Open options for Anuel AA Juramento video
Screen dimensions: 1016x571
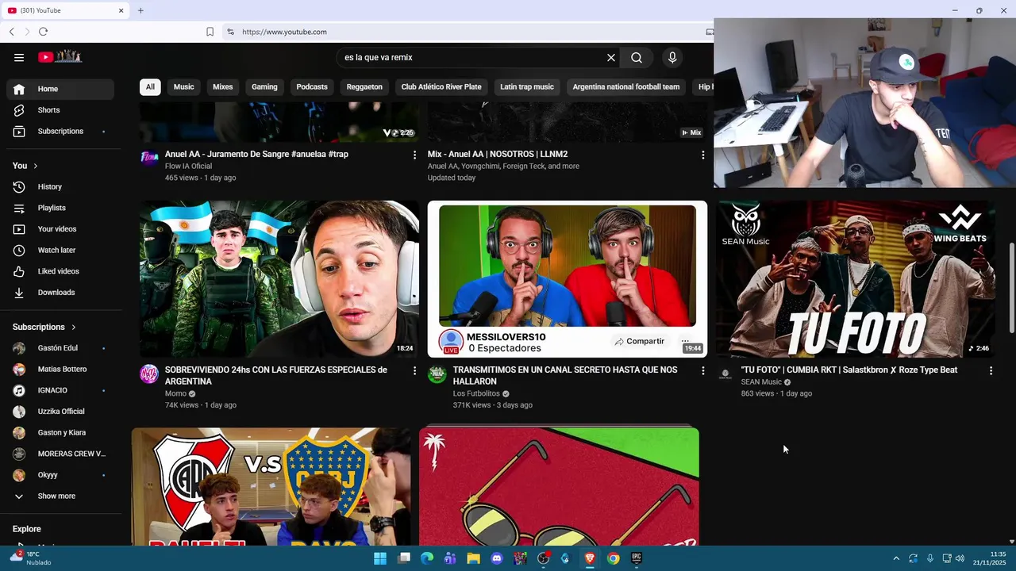414,155
